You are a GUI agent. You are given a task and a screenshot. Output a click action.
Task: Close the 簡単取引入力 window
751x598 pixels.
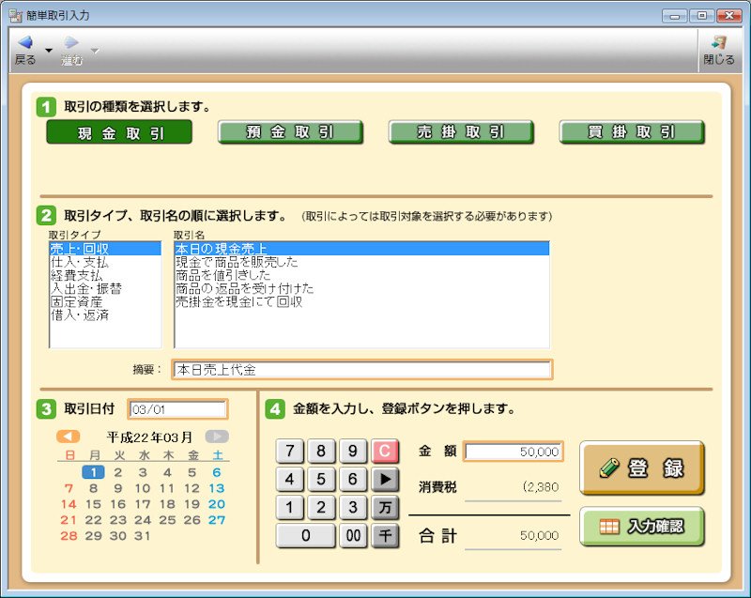click(729, 16)
